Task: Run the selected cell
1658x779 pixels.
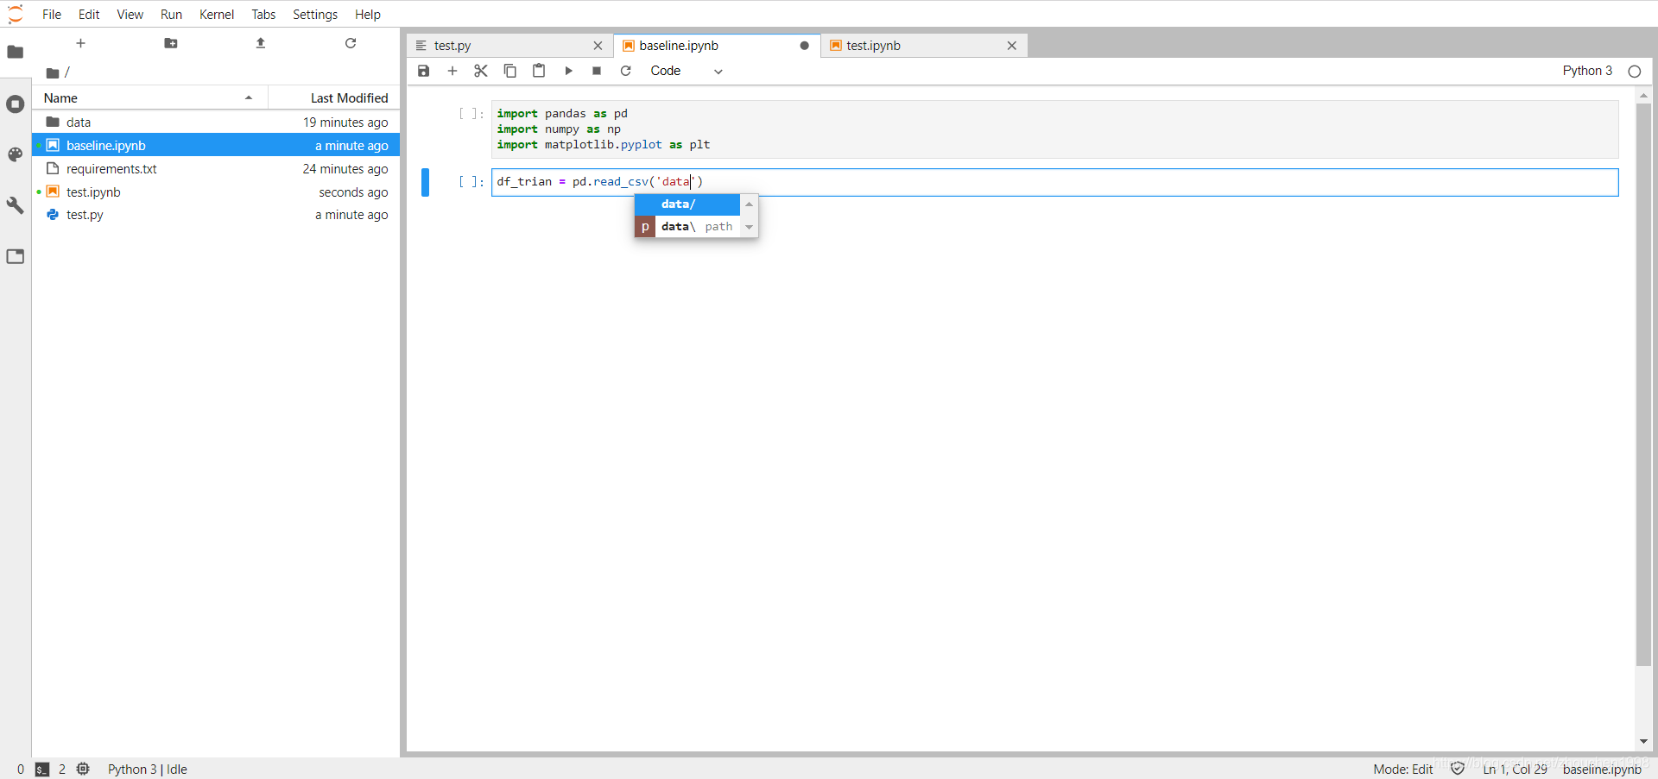Action: 568,71
